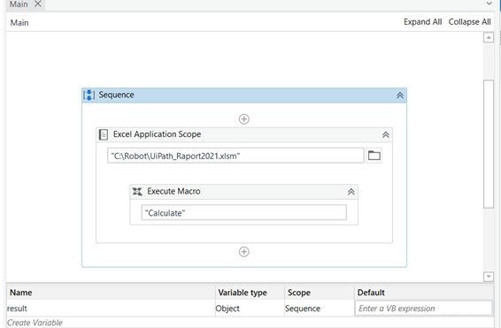Collapse the Excel Application Scope activity
This screenshot has width=501, height=328.
(x=386, y=135)
